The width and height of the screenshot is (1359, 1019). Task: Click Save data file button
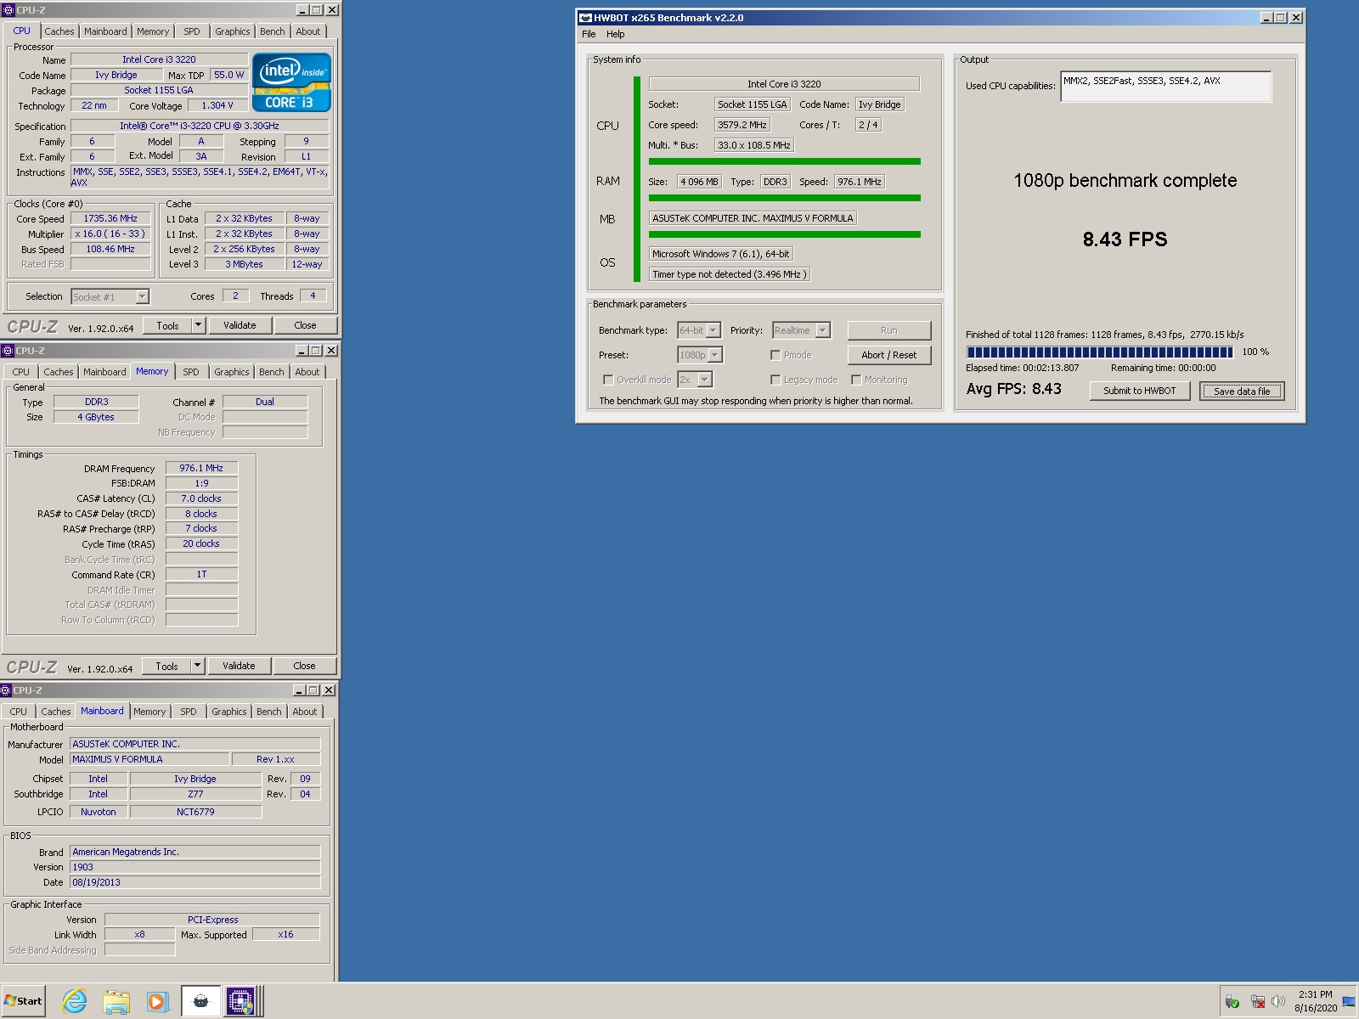coord(1242,391)
